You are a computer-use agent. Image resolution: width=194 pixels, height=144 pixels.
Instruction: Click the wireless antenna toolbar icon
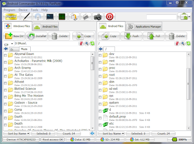click(x=38, y=17)
